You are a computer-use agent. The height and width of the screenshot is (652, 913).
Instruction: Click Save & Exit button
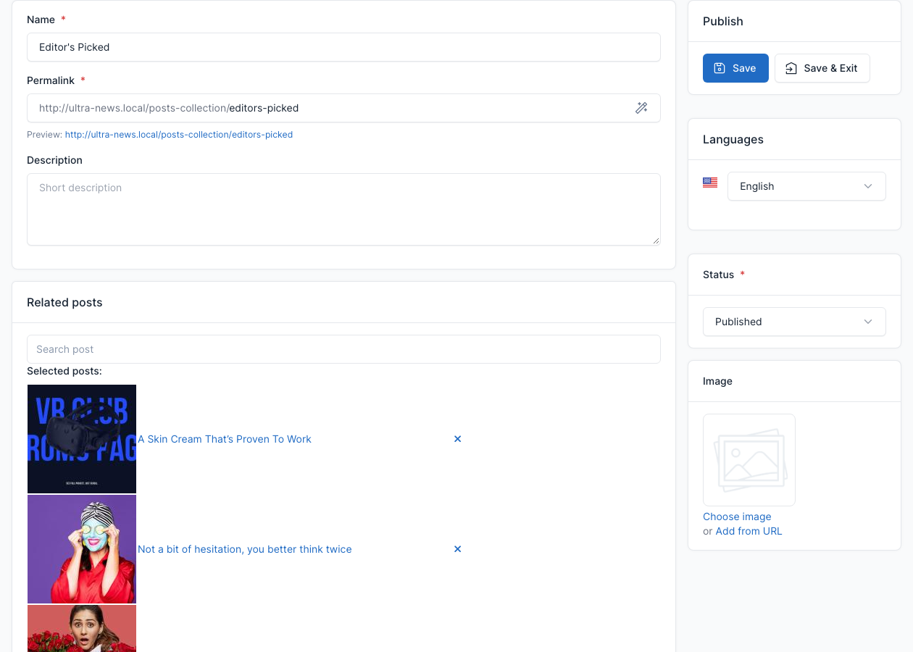pos(822,68)
